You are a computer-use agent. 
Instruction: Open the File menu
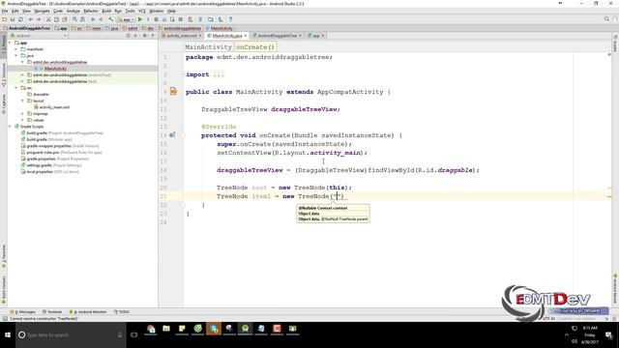(x=5, y=11)
